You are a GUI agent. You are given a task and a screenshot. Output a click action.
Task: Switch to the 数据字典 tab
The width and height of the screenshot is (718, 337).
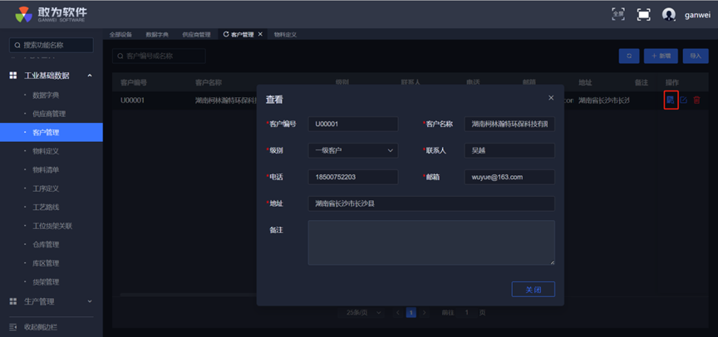157,35
